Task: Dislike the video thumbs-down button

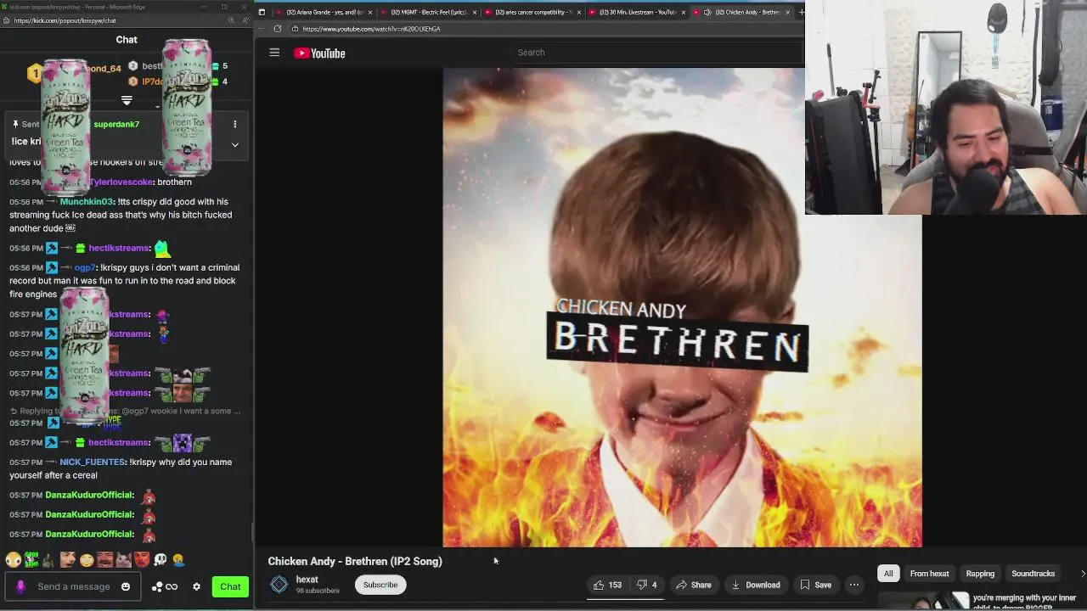Action: [x=647, y=585]
